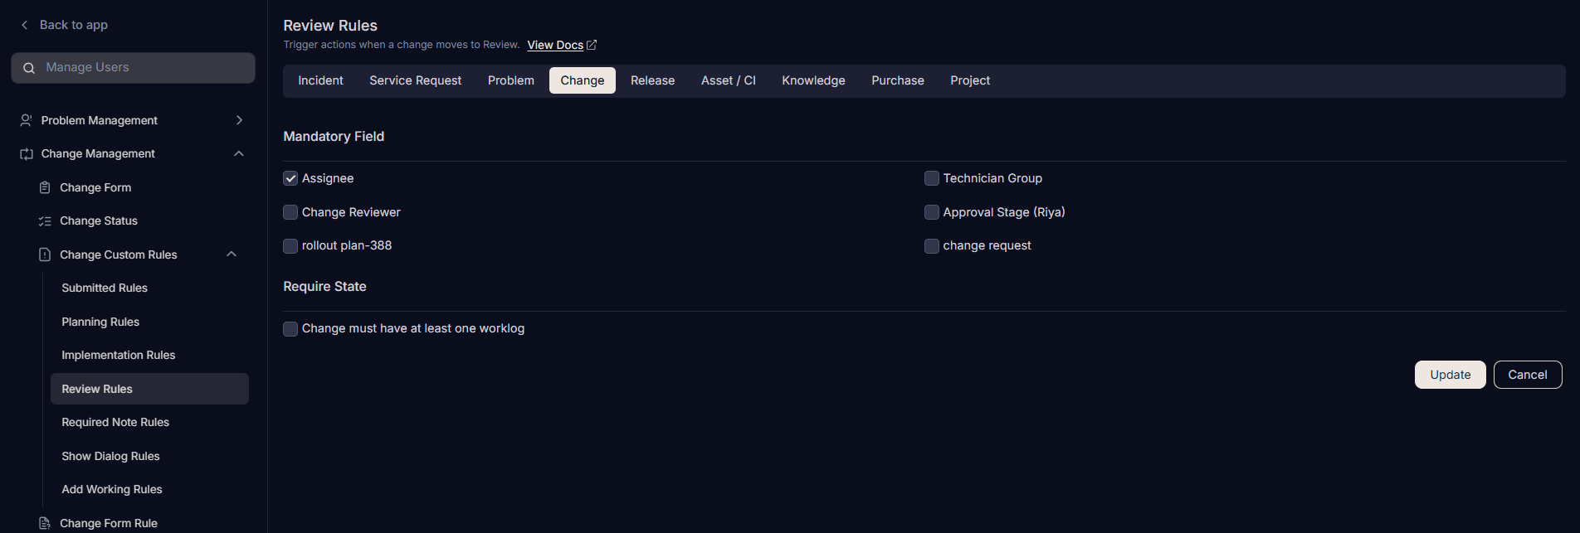
Task: Open Add Working Rules in the sidebar
Action: point(112,489)
